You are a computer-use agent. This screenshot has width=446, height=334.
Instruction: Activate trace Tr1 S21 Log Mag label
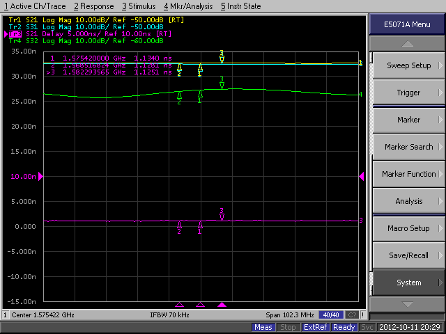pos(56,20)
